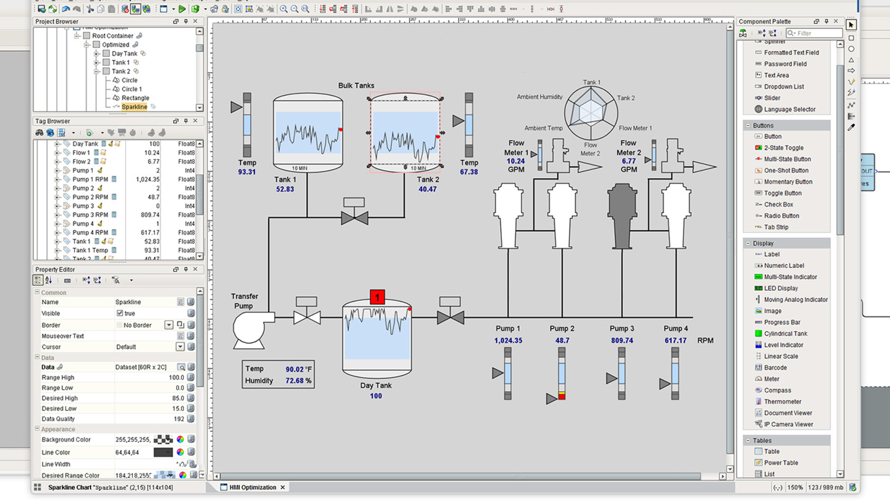Click the Background Color swatch in Appearance
Image resolution: width=890 pixels, height=500 pixels.
point(161,439)
